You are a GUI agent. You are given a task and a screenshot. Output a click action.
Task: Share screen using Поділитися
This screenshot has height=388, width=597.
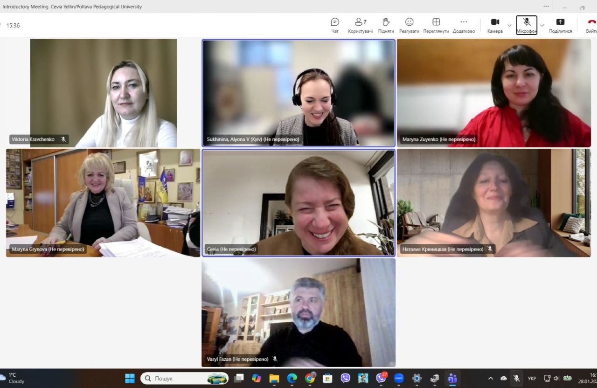560,25
